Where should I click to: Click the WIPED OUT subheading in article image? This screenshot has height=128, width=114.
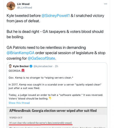[x=16, y=118]
